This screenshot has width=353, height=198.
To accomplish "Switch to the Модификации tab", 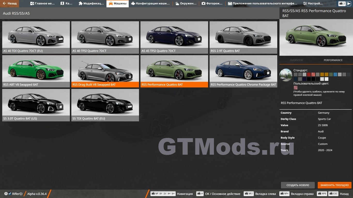I will click(x=91, y=4).
